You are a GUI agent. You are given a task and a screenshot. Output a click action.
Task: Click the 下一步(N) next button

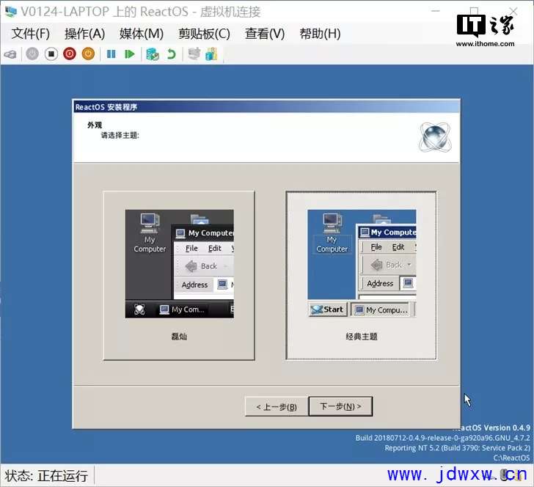340,406
